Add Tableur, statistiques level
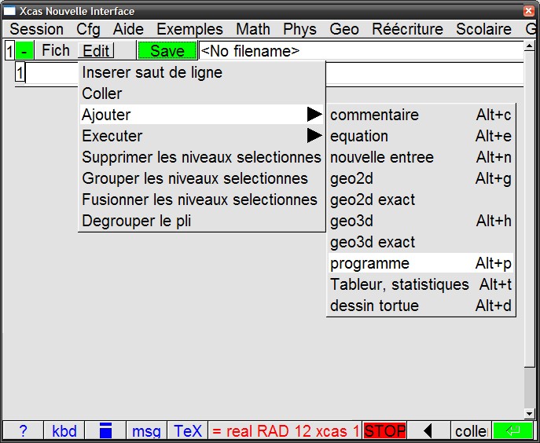 point(421,284)
